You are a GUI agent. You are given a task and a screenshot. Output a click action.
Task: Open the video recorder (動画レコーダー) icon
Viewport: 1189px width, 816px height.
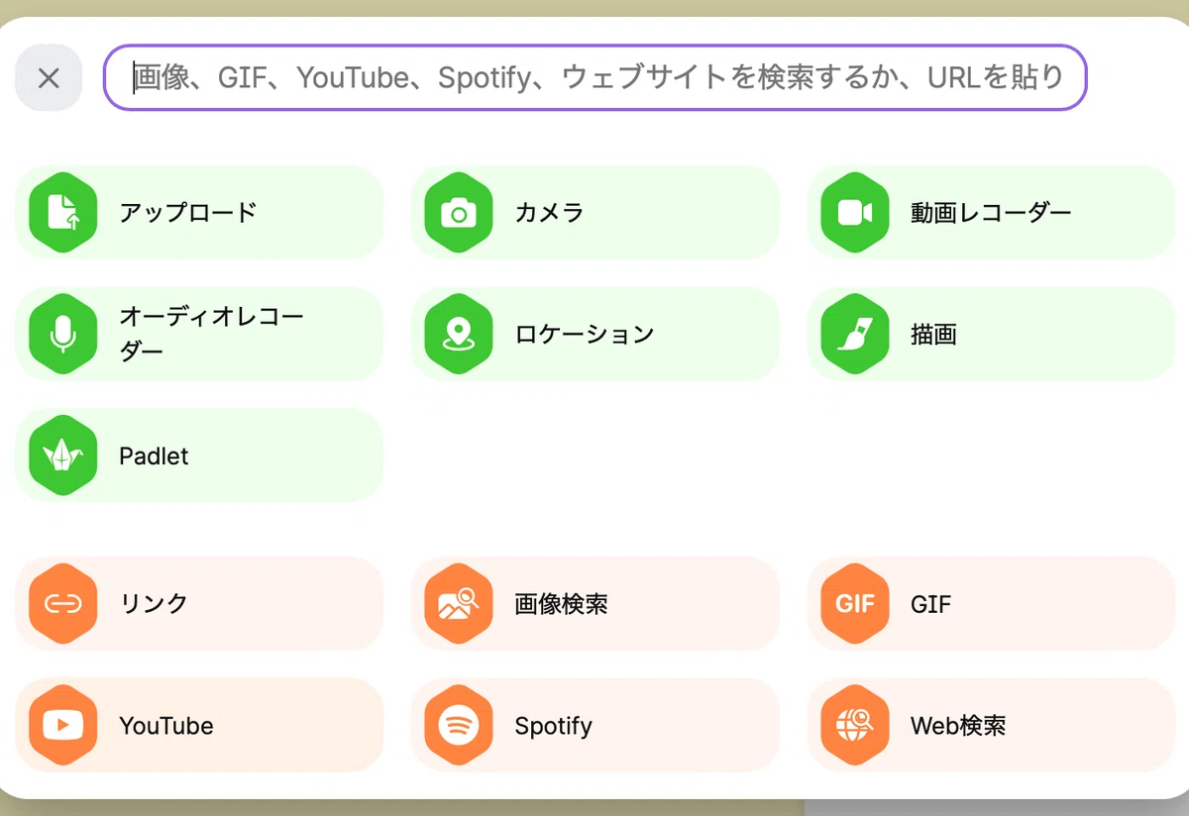coord(855,212)
